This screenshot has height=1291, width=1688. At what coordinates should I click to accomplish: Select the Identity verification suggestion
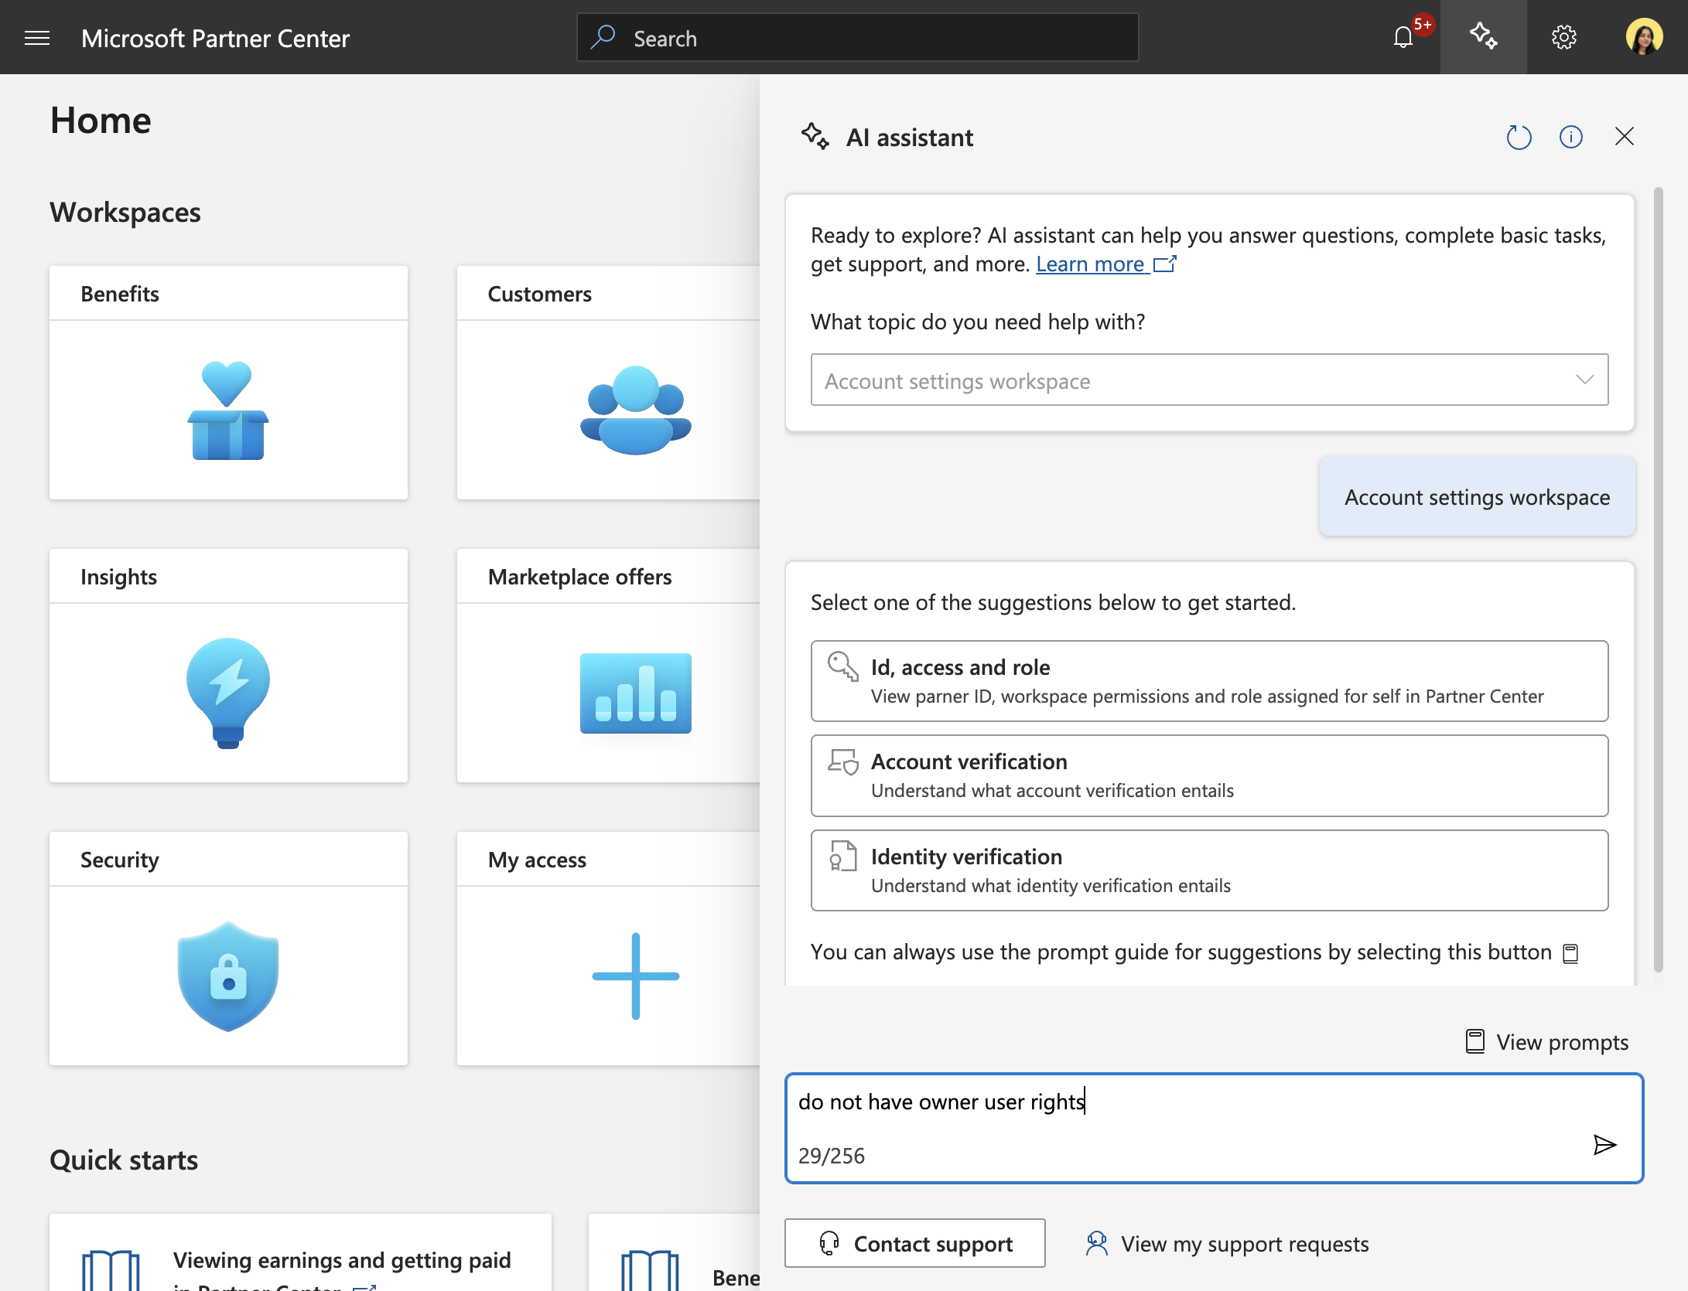click(x=1209, y=870)
